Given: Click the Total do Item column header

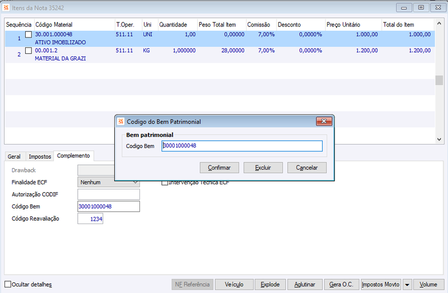Looking at the screenshot, I should [408, 25].
